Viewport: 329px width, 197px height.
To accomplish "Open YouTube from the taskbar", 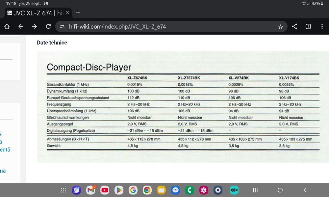I will coord(105,190).
